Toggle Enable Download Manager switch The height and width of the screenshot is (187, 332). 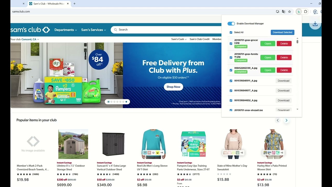tap(231, 24)
